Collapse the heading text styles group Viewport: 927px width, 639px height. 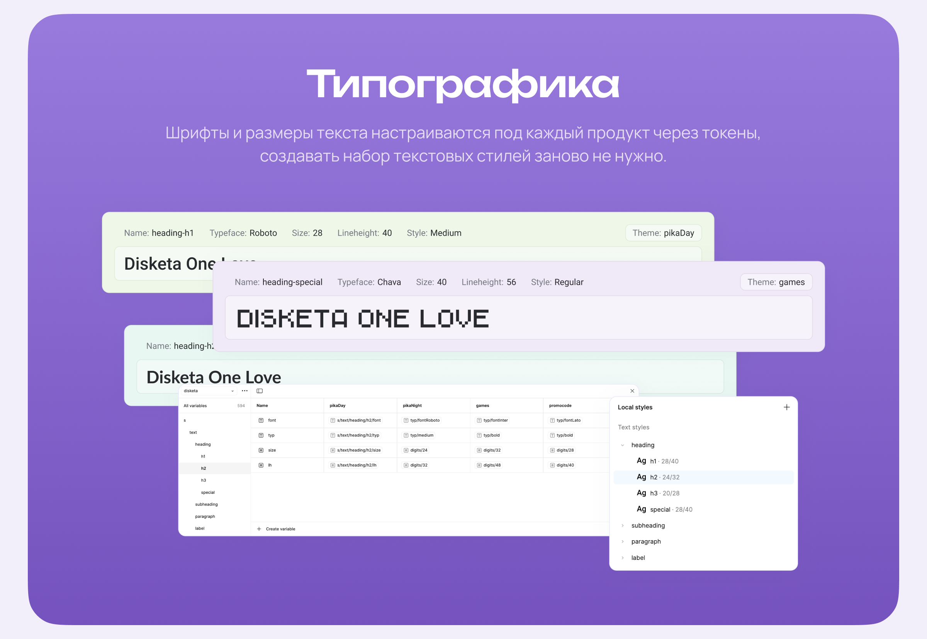(x=622, y=445)
